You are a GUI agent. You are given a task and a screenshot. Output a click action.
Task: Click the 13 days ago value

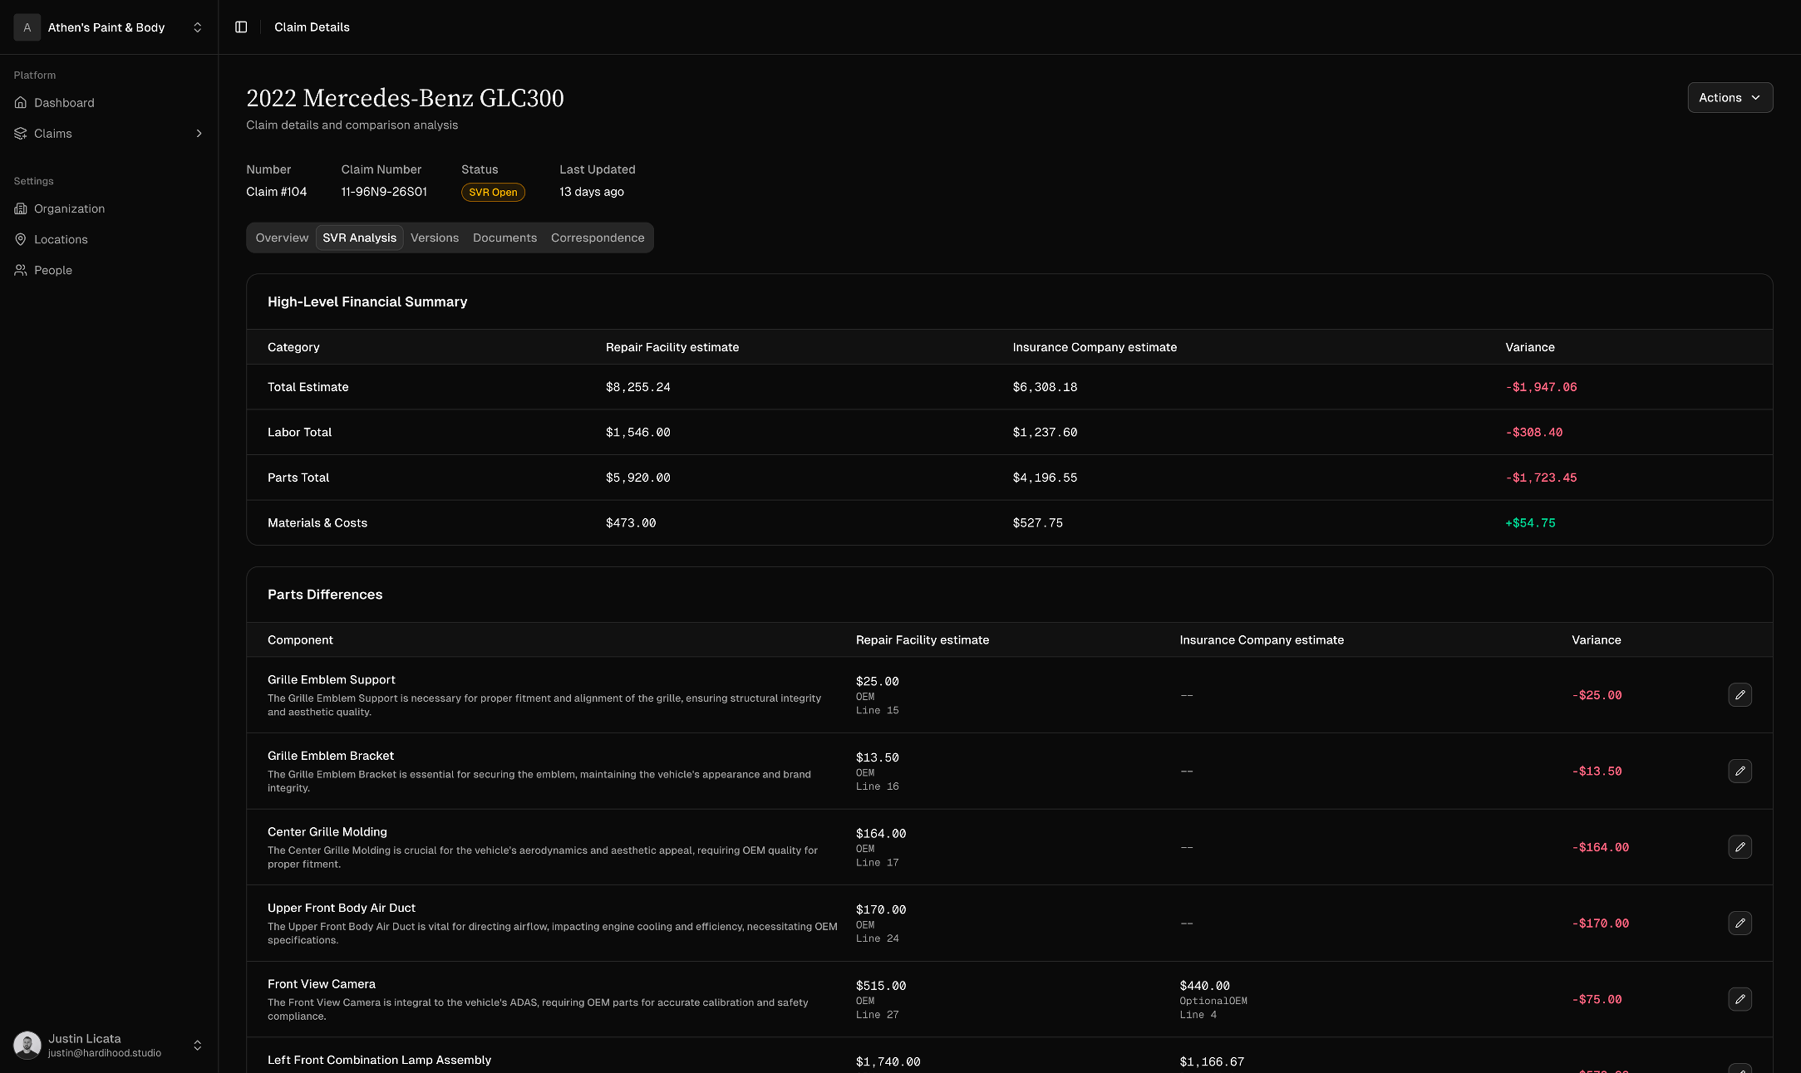pos(591,191)
